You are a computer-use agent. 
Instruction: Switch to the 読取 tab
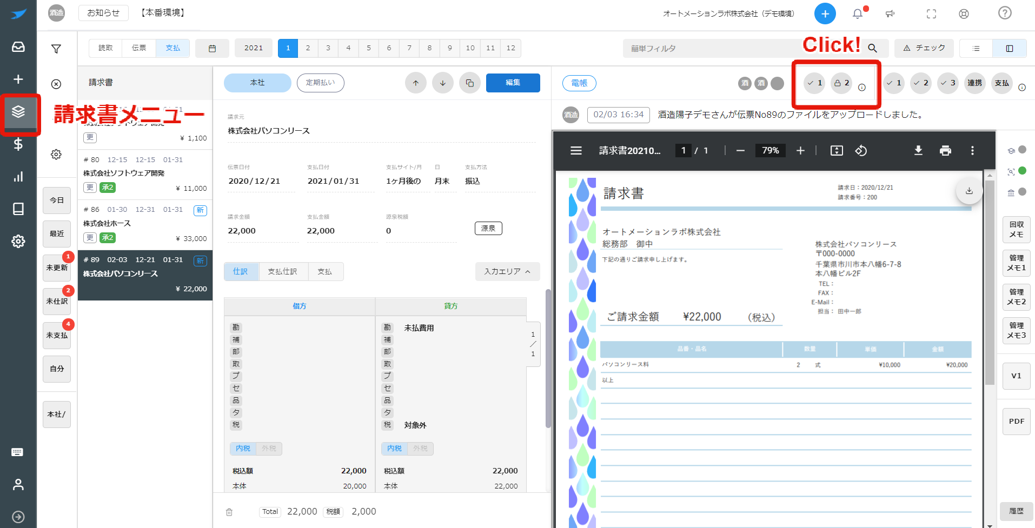[x=105, y=48]
